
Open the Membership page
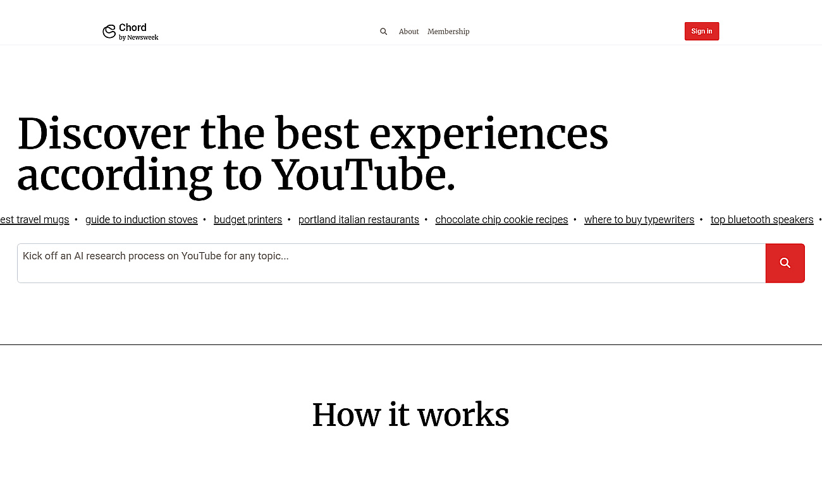(x=448, y=32)
